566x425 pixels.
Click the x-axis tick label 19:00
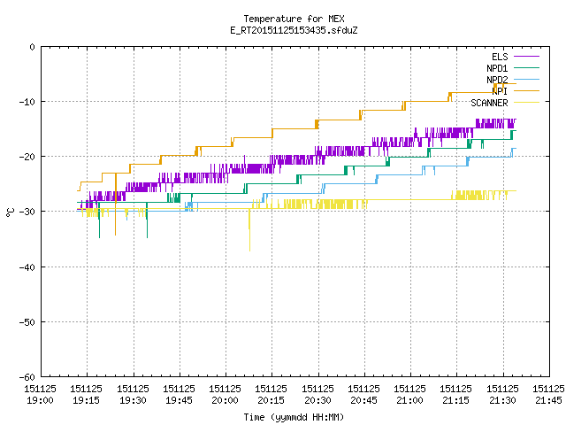tap(40, 400)
